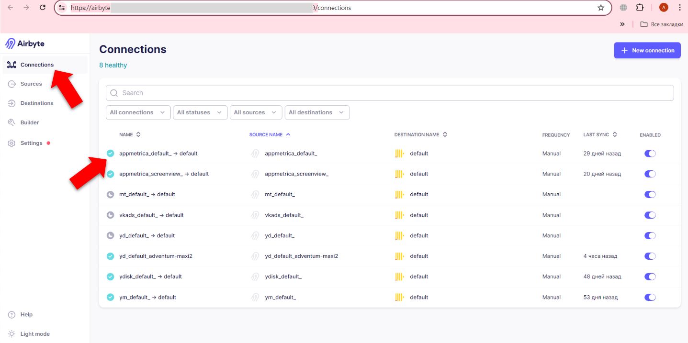Open the Chrome three-dot menu
Viewport: 688px width, 343px height.
tap(680, 8)
